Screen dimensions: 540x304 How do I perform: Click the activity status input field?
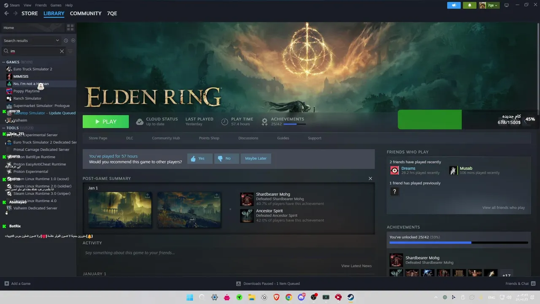(x=228, y=253)
